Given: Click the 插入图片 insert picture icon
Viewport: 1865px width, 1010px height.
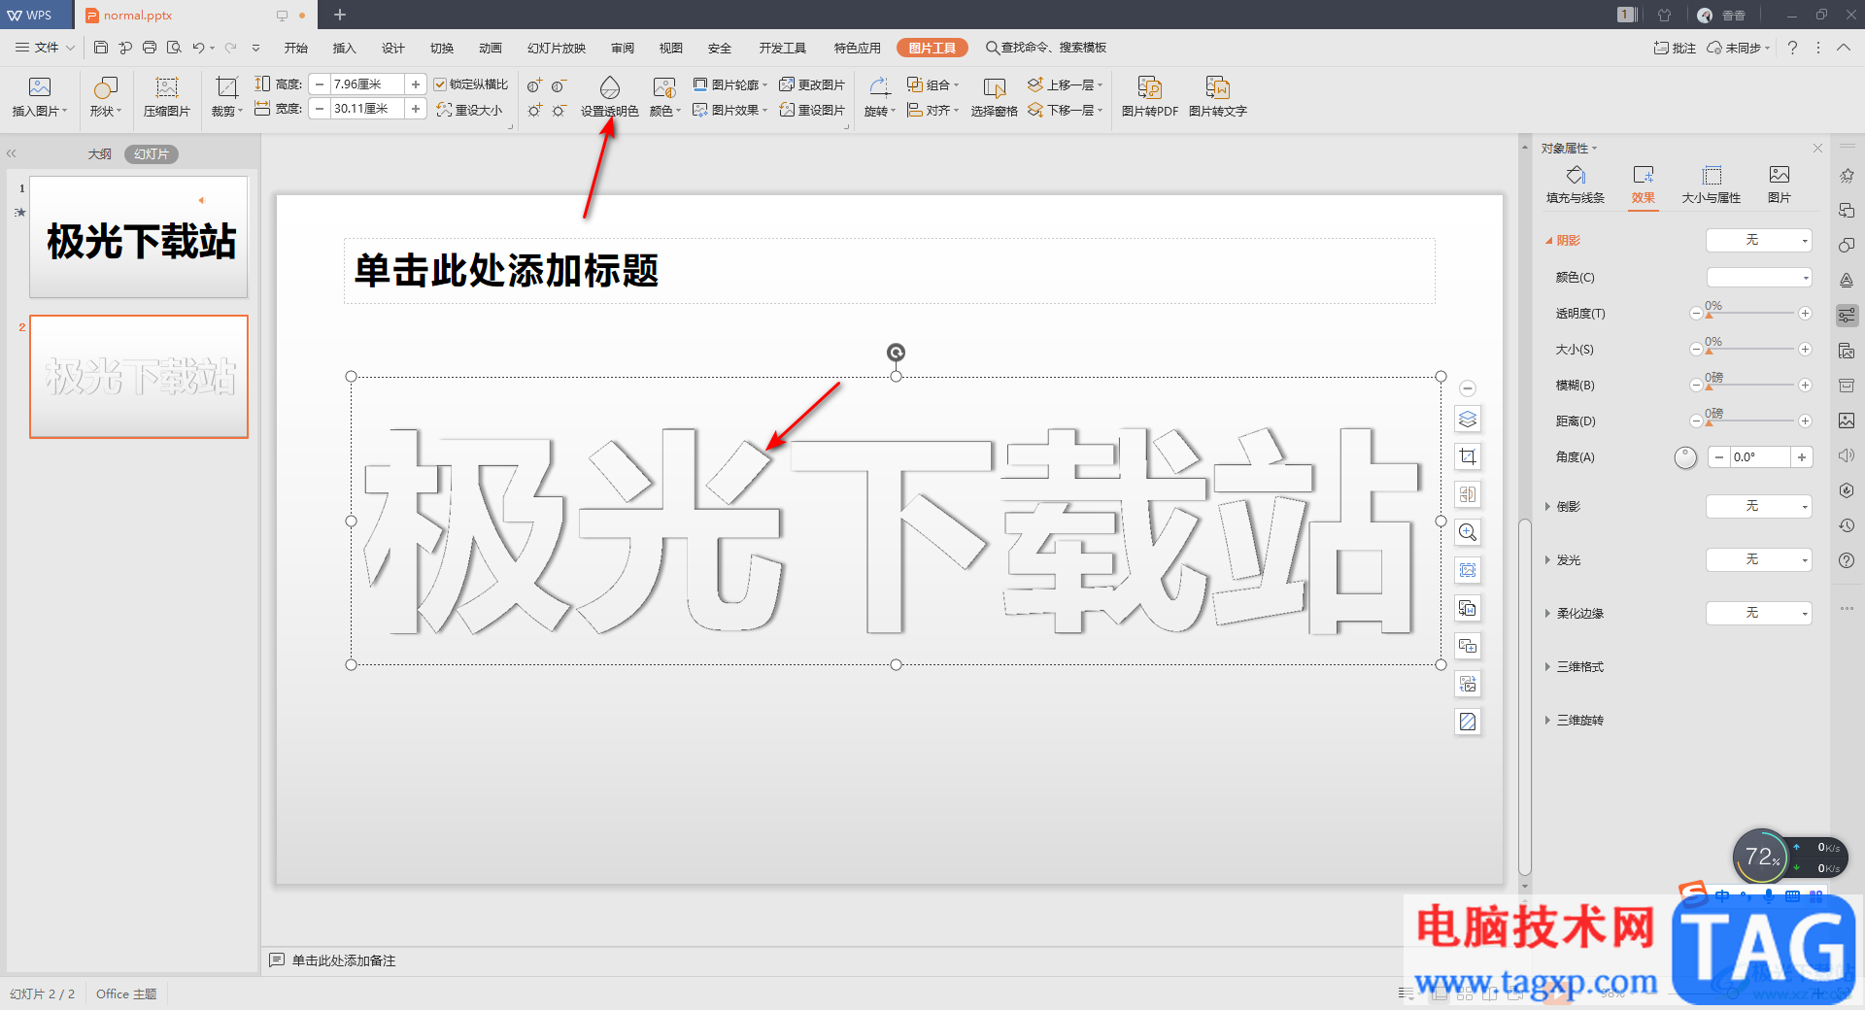Looking at the screenshot, I should point(40,87).
